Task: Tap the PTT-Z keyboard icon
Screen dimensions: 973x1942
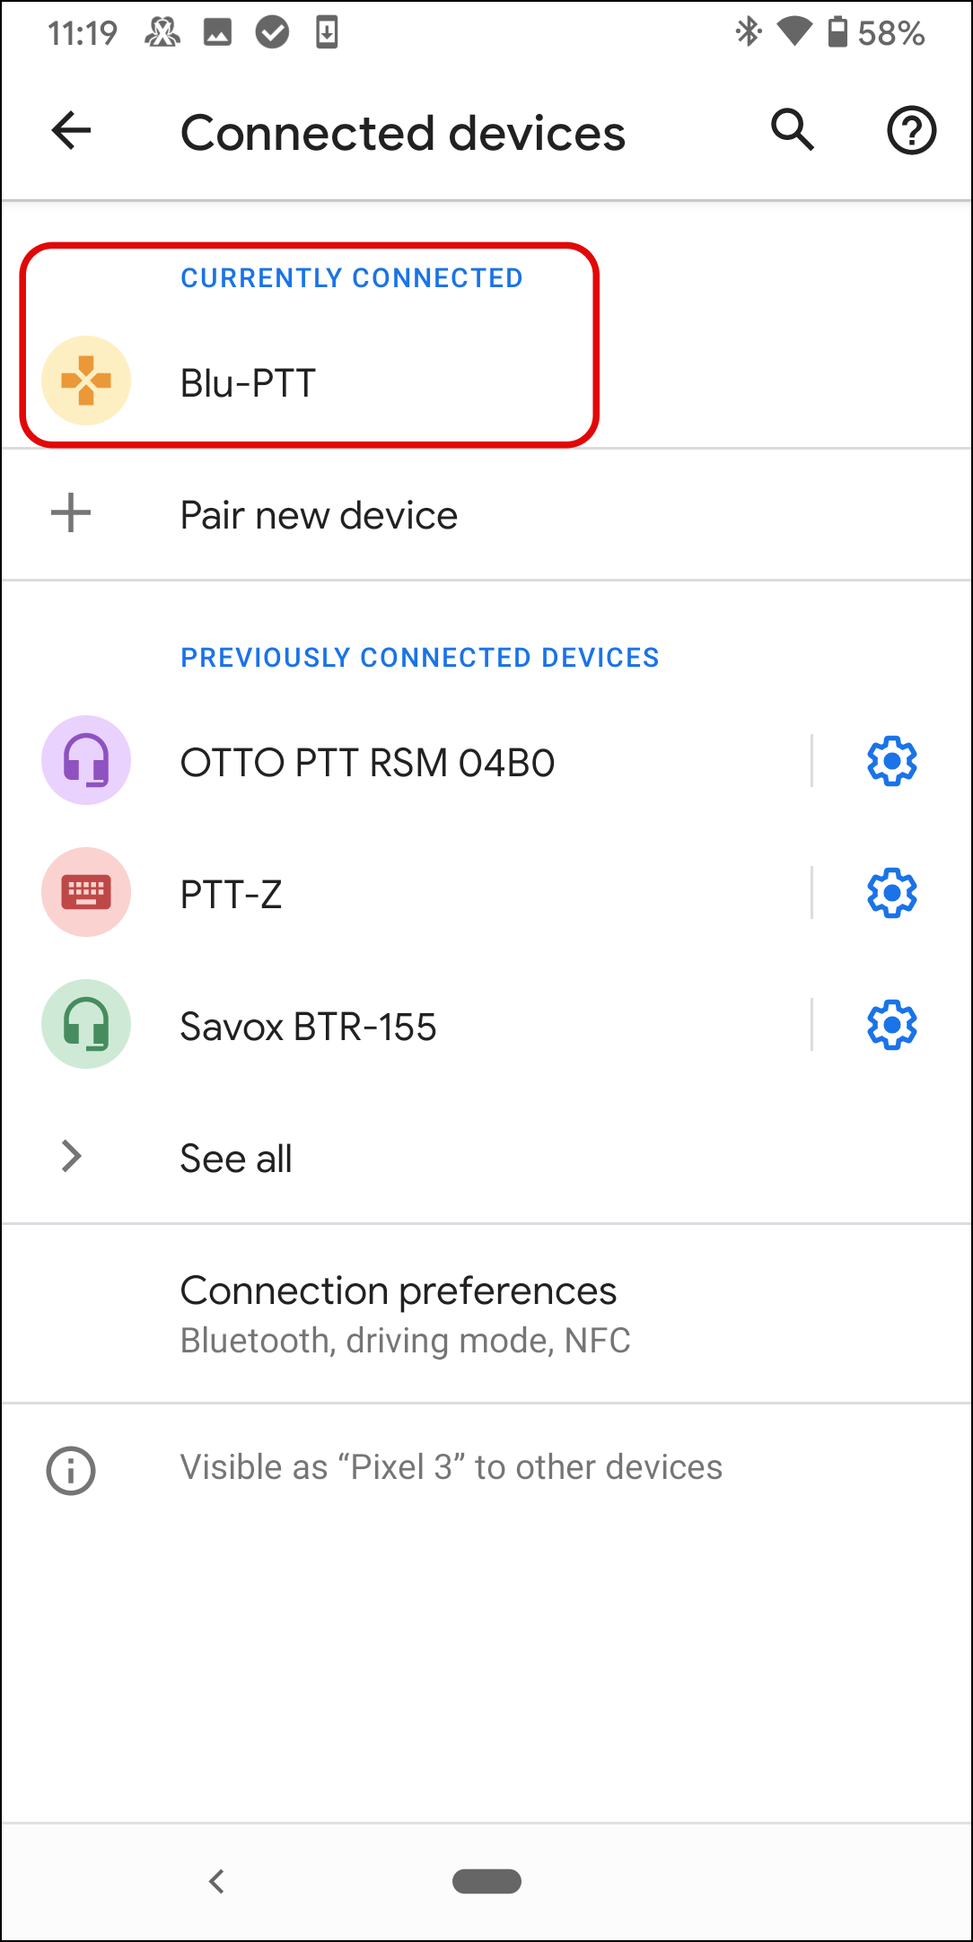Action: pyautogui.click(x=86, y=893)
